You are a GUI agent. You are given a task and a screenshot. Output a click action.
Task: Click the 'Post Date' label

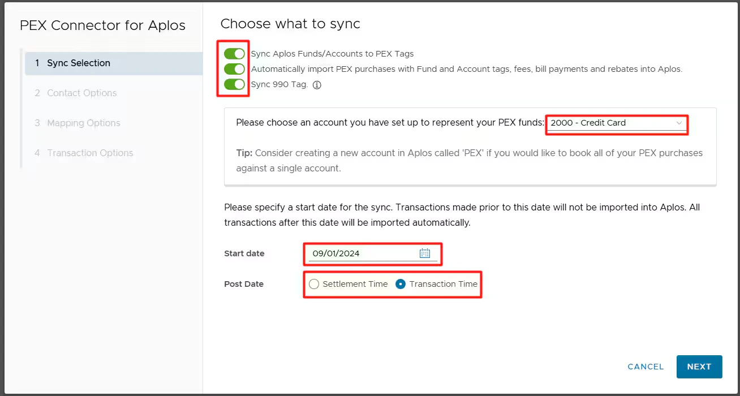[244, 284]
